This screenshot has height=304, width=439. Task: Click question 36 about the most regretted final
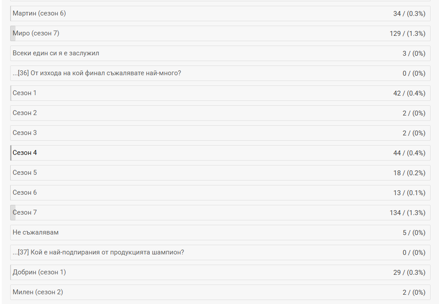97,73
